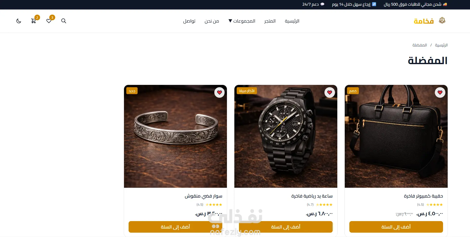The width and height of the screenshot is (470, 237).
Task: Toggle dark mode moon icon
Action: click(x=19, y=21)
